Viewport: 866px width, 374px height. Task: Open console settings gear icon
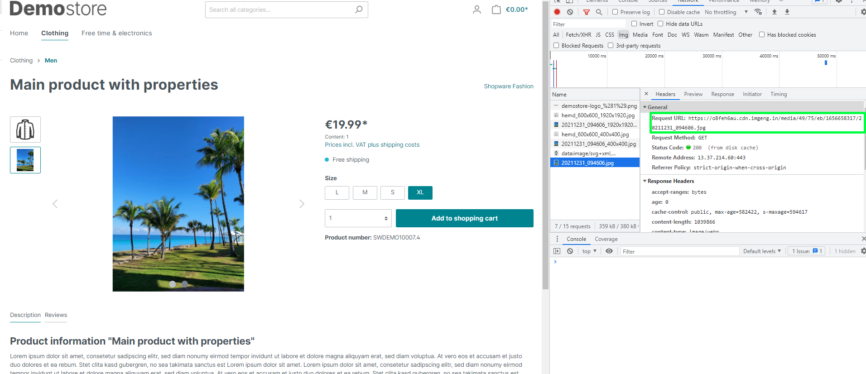(863, 251)
